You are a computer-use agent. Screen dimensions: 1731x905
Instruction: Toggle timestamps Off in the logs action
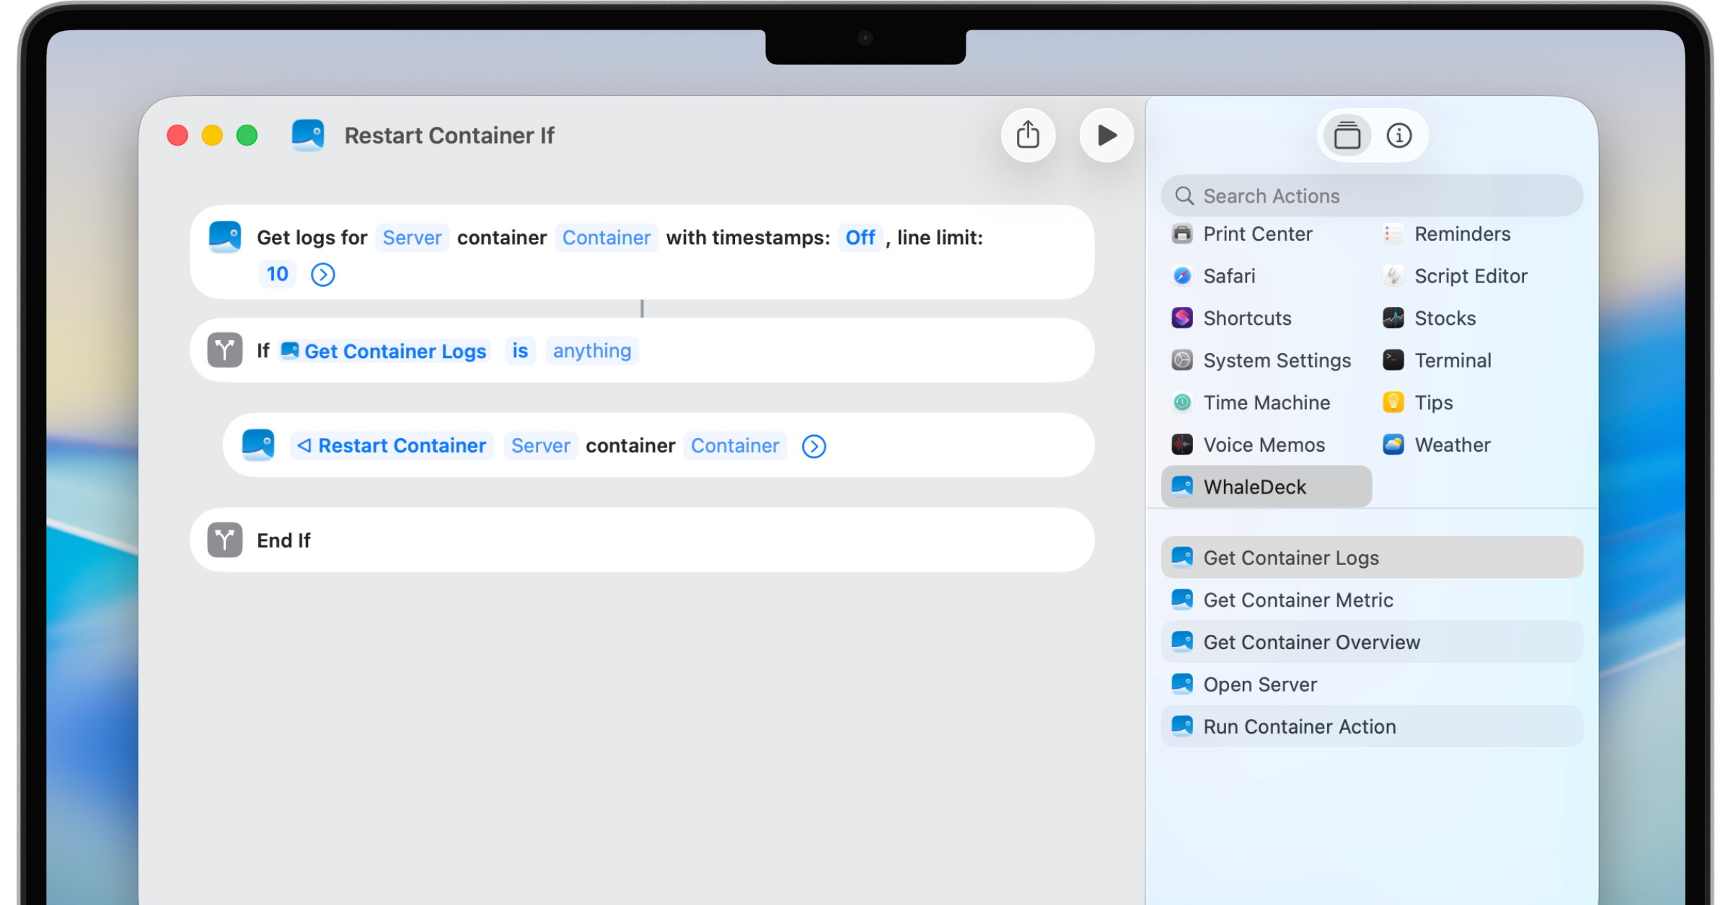tap(860, 237)
